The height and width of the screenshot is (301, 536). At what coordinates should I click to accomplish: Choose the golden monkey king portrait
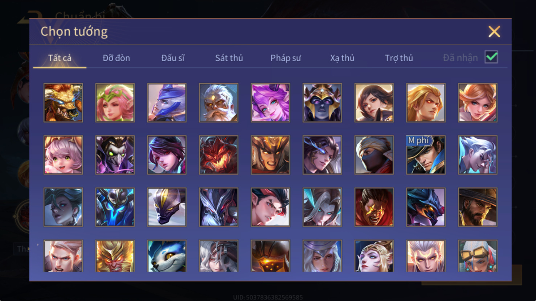pyautogui.click(x=115, y=256)
